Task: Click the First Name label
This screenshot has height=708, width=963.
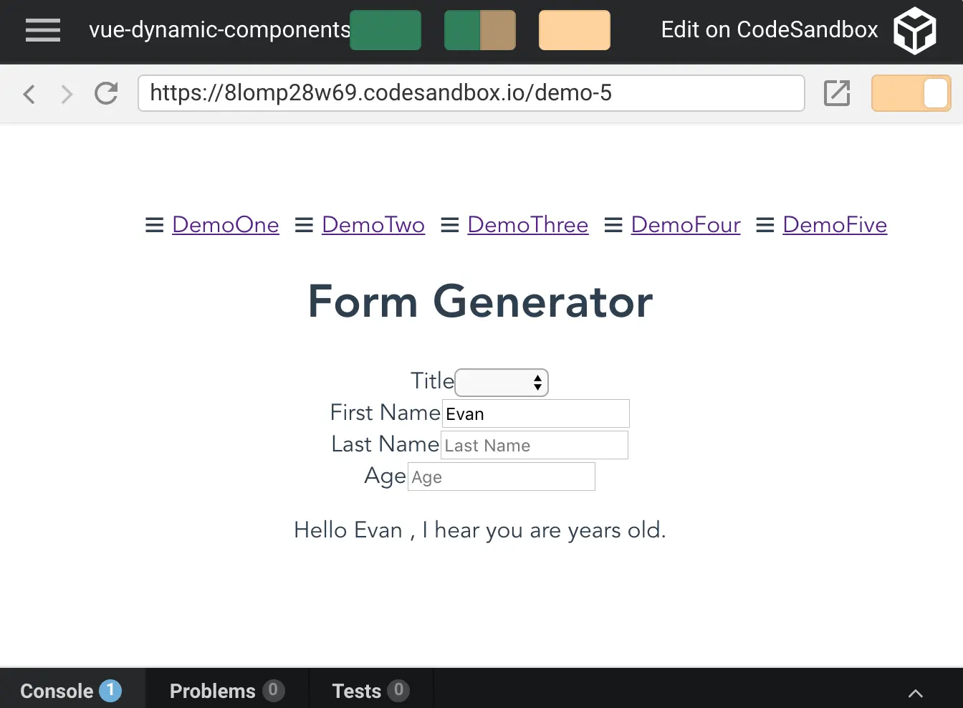Action: point(385,413)
